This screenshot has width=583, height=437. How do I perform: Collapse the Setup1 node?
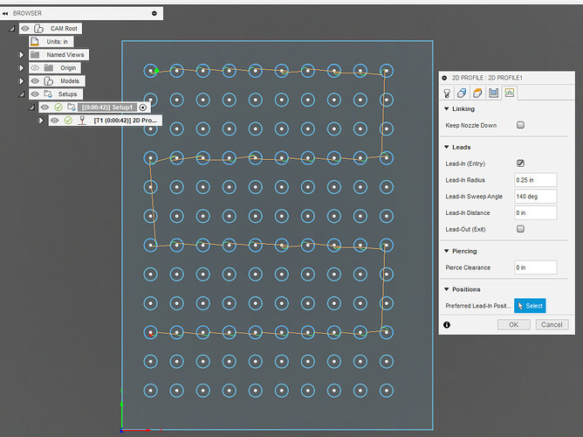[32, 108]
